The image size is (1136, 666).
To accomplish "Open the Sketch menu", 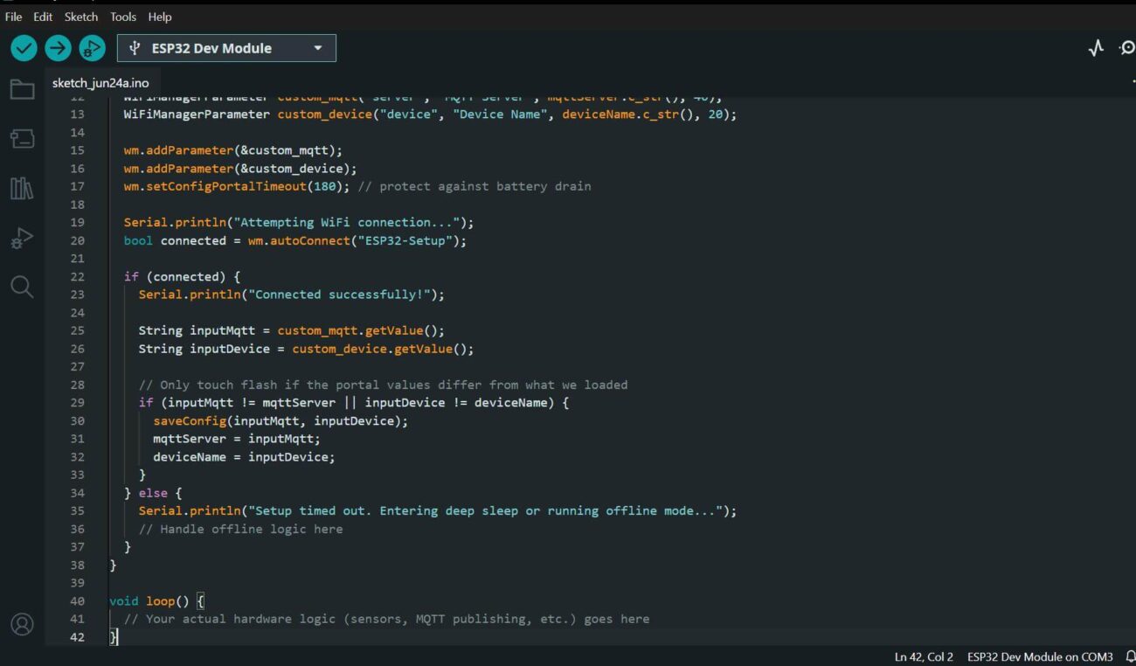I will 81,17.
